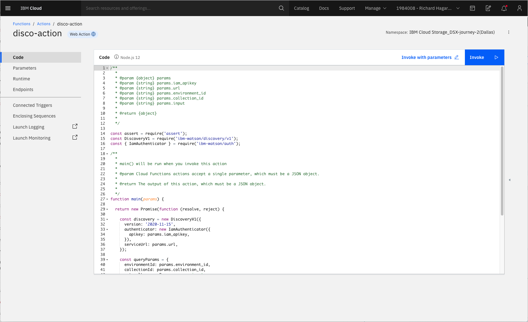Screen dimensions: 528x322
Task: Click the Node.js runtime info icon
Action: click(116, 57)
